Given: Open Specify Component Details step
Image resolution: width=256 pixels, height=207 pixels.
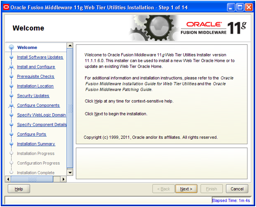Looking at the screenshot, I should point(42,125).
